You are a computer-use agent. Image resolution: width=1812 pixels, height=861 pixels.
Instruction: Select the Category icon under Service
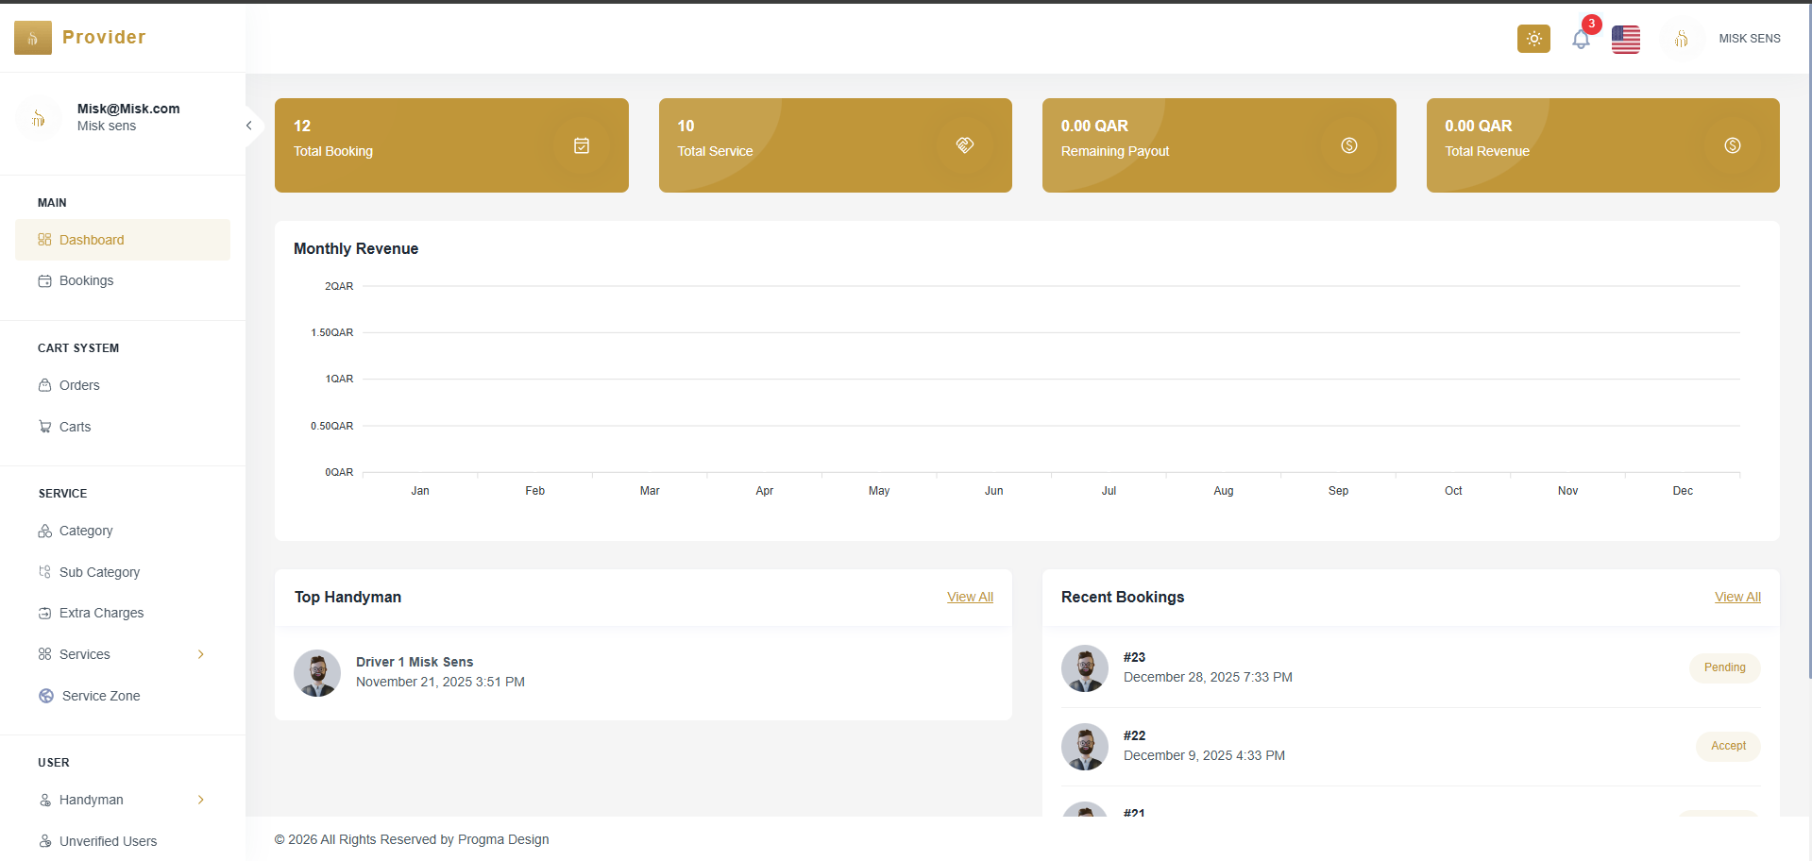(44, 531)
